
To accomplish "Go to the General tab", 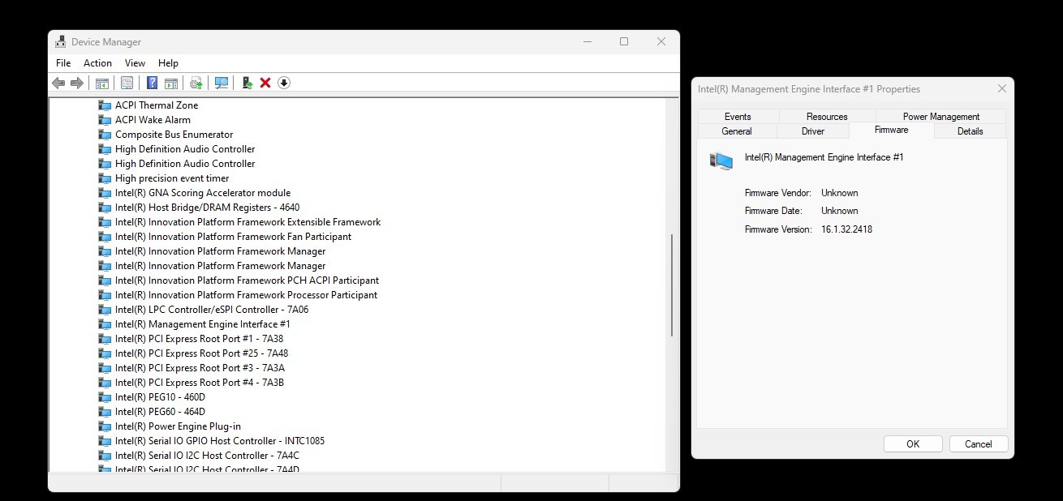I will [737, 131].
